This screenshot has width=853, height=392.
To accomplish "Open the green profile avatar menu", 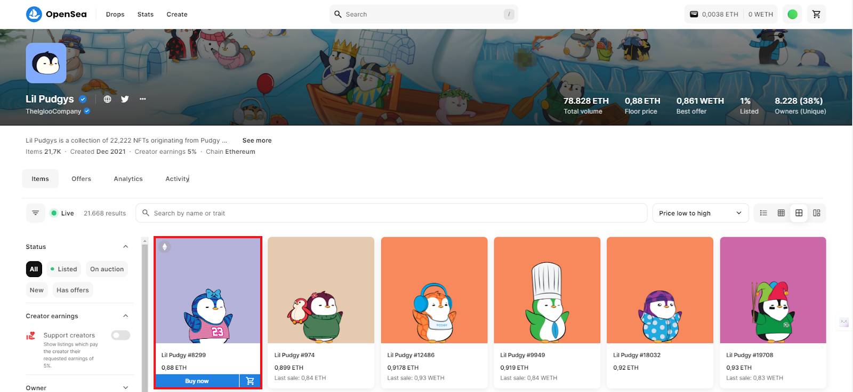I will pos(793,14).
